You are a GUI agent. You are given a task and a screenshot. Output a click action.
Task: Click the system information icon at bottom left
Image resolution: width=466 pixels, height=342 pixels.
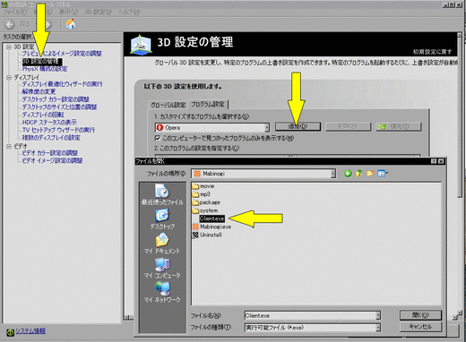tap(10, 332)
